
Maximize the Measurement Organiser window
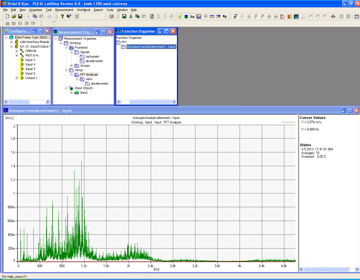click(x=103, y=32)
